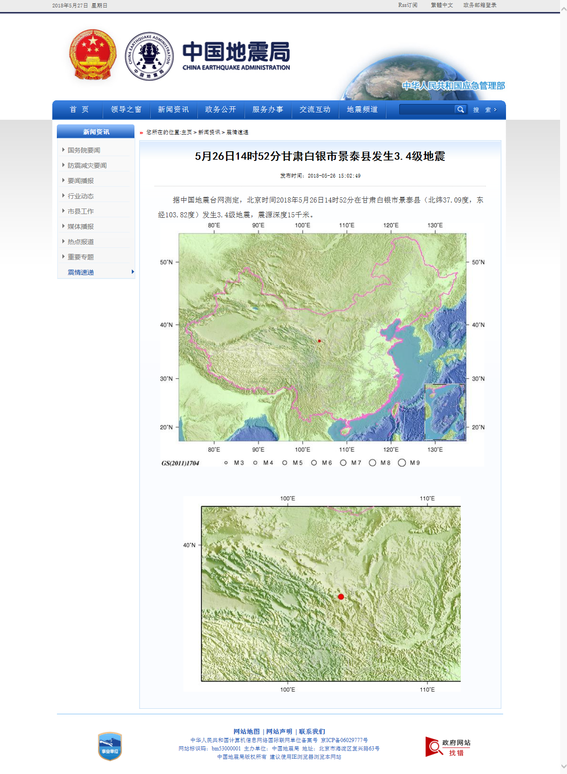This screenshot has width=567, height=774.
Task: Click the 网站标识码 bm53000001 text
Action: click(x=210, y=749)
